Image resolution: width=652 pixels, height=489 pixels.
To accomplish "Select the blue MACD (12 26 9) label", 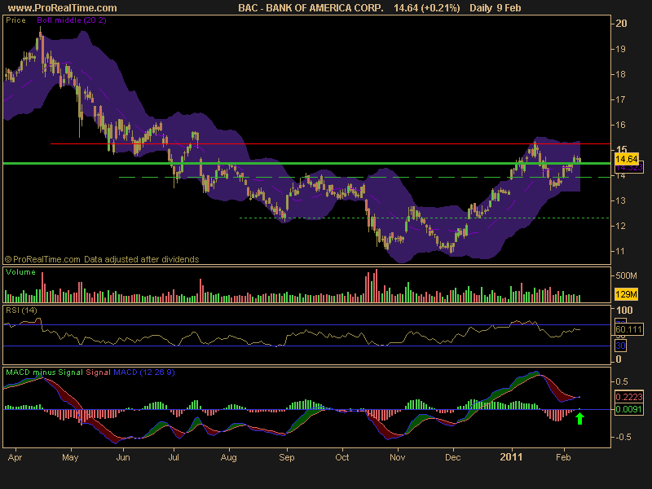I will pos(144,372).
